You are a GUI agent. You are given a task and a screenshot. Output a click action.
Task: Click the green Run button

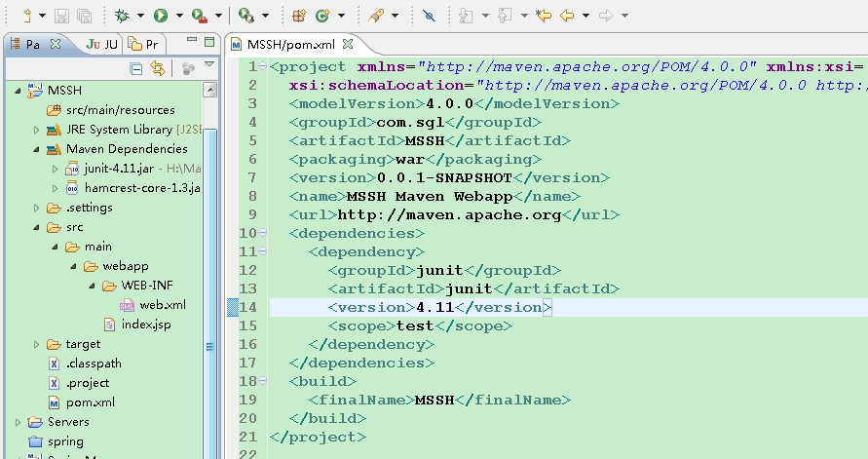pyautogui.click(x=161, y=16)
